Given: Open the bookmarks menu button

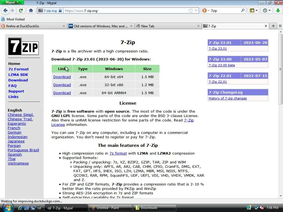Looking at the screenshot, I should coord(252,11).
